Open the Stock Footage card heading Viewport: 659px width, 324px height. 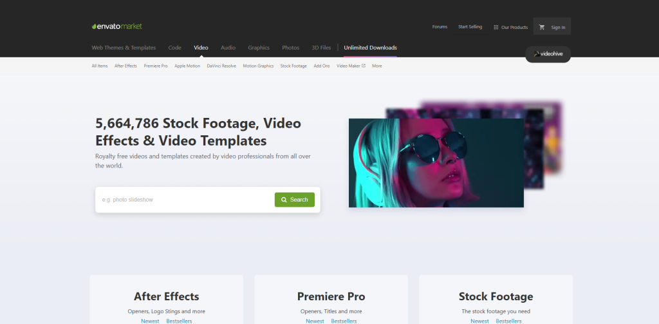[496, 296]
